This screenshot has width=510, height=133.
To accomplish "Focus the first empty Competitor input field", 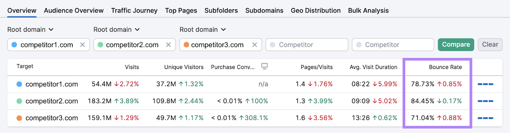I will [x=307, y=45].
